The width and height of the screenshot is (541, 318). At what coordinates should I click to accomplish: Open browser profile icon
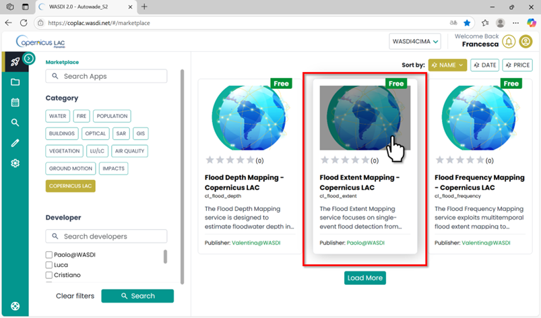pyautogui.click(x=501, y=23)
